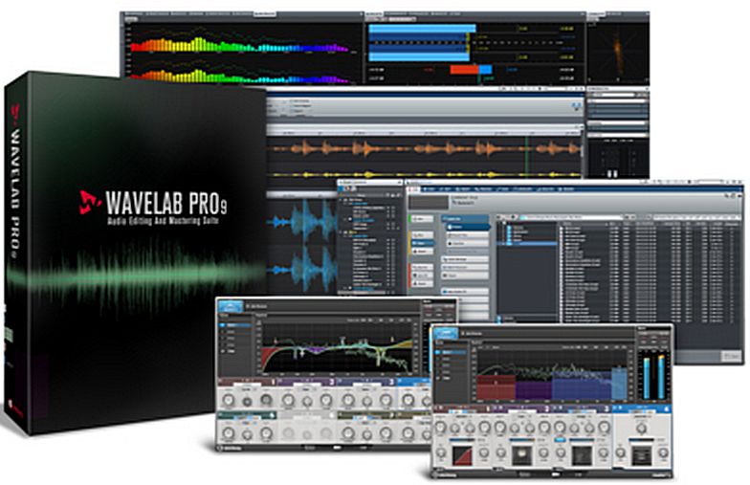This screenshot has height=485, width=750.
Task: Click the yellow waveform track in the audio editor
Action: pos(426,174)
